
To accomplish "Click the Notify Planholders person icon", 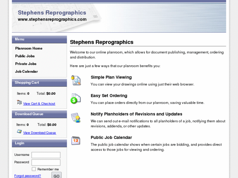I will [76, 118].
